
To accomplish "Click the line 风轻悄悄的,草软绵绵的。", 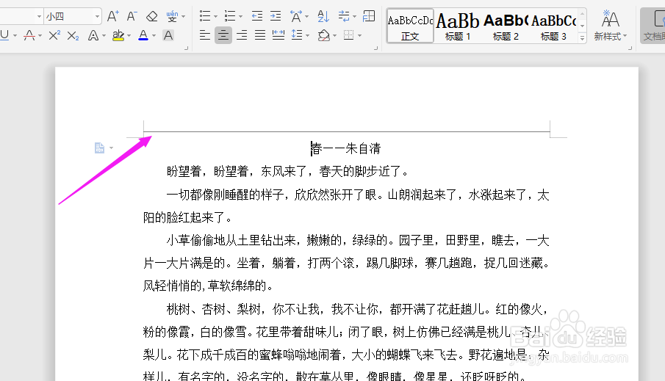I will coord(208,286).
